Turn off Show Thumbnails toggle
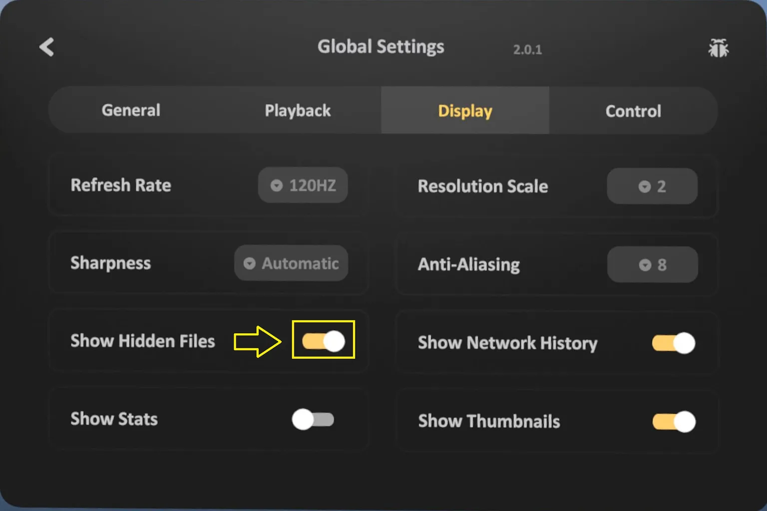Screen dimensions: 767x511 (674, 422)
